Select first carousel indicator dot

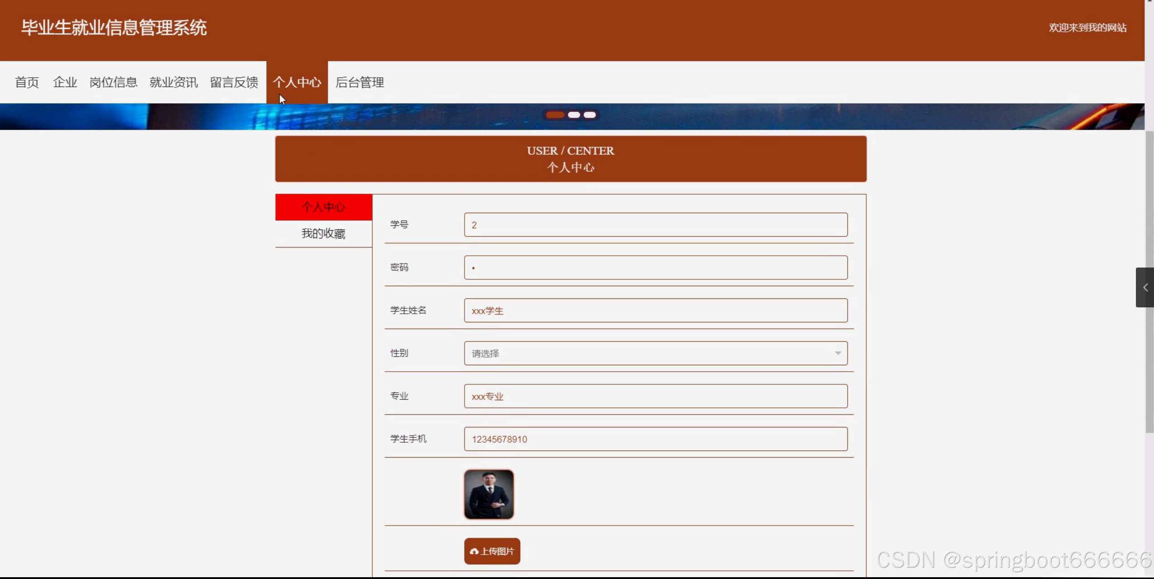555,115
